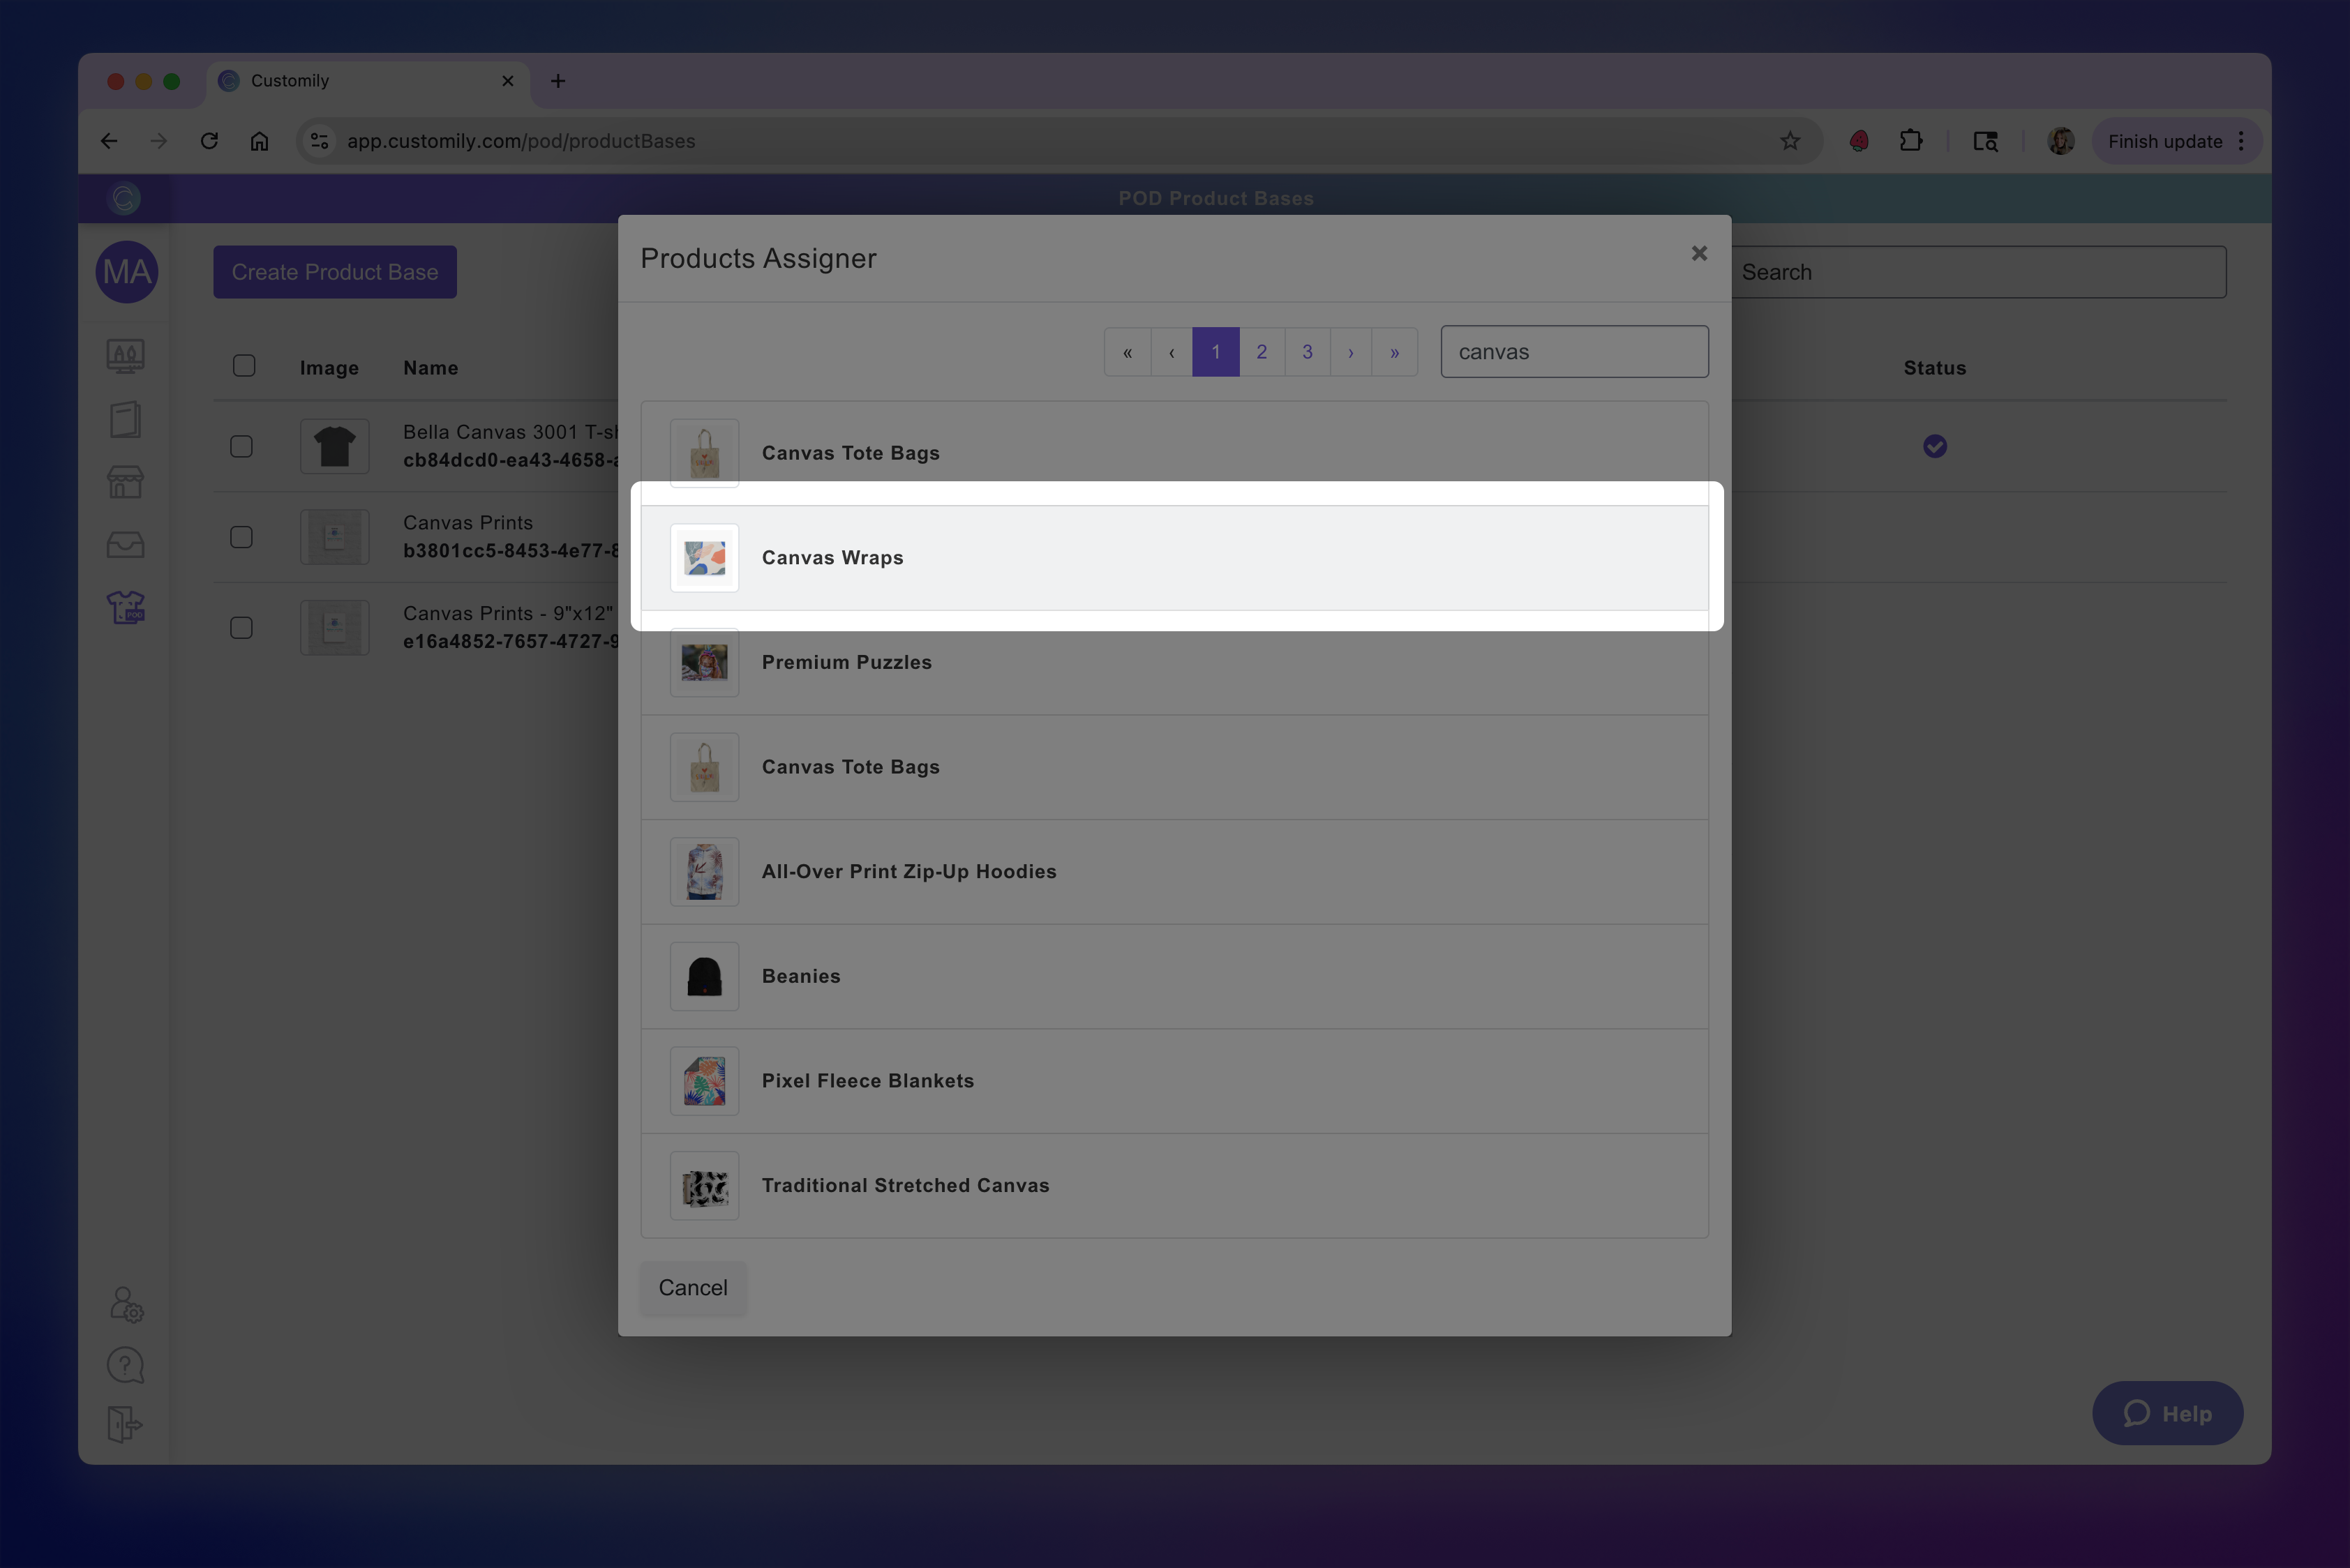Viewport: 2350px width, 1568px height.
Task: Open the store icon in sidebar
Action: pyautogui.click(x=125, y=482)
